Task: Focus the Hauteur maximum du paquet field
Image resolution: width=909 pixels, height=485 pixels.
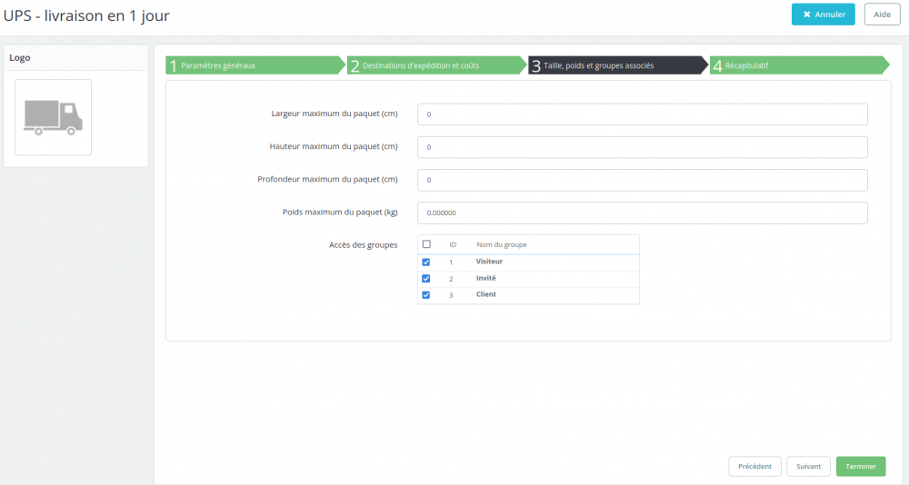Action: pyautogui.click(x=643, y=147)
